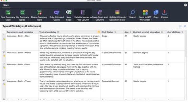Click the Export toolbar icon
This screenshot has height=102, width=188.
[164, 12]
